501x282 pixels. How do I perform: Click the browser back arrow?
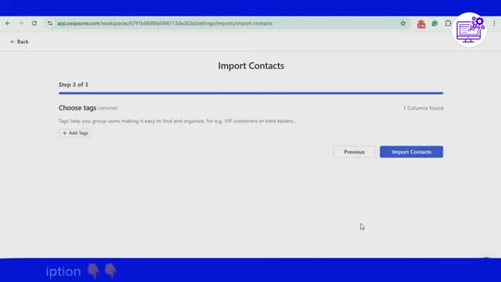(8, 23)
